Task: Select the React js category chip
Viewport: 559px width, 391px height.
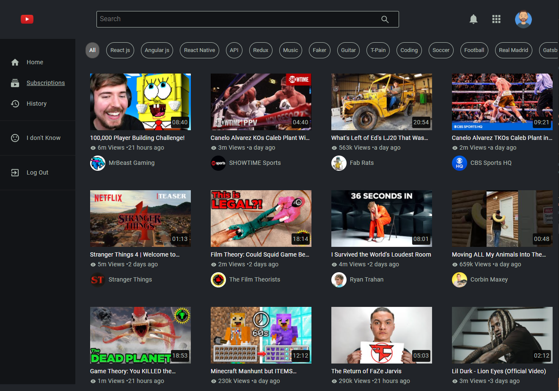Action: (120, 50)
